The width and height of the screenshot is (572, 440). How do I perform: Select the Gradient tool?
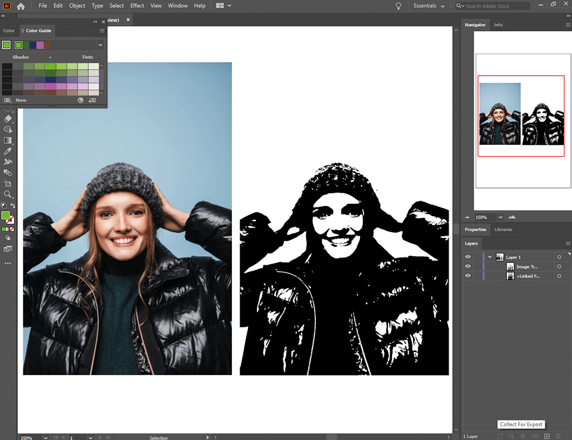8,141
